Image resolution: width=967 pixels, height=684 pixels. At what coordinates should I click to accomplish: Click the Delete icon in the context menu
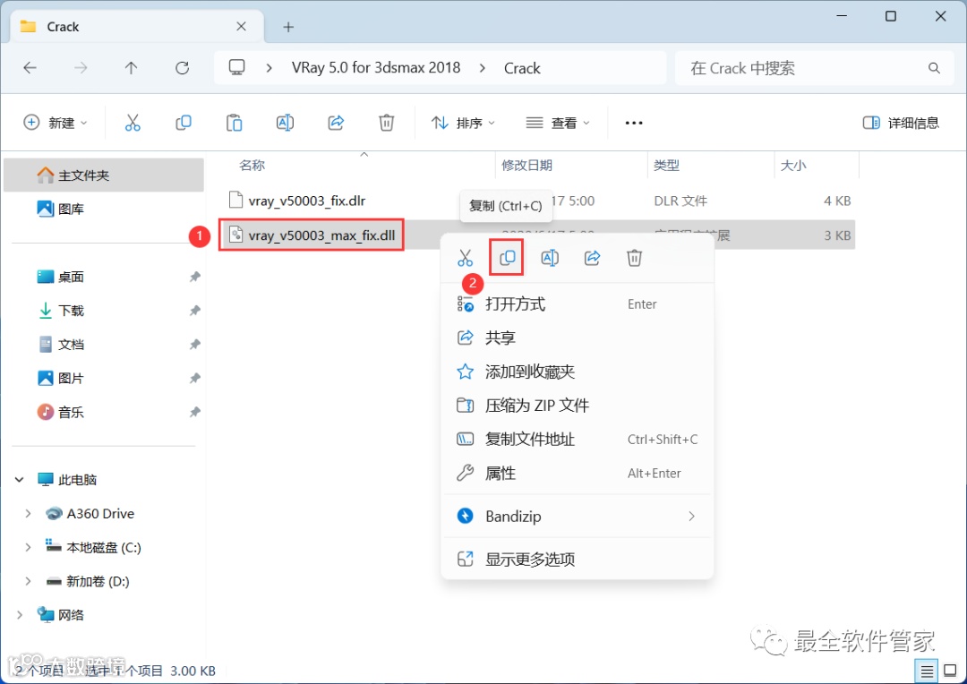(635, 258)
